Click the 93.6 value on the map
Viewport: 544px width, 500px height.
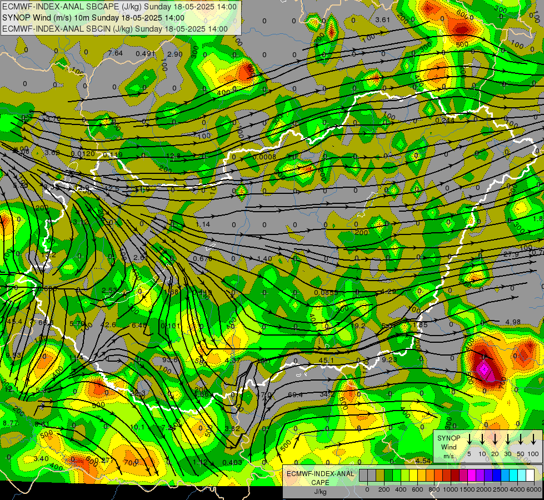pos(170,359)
